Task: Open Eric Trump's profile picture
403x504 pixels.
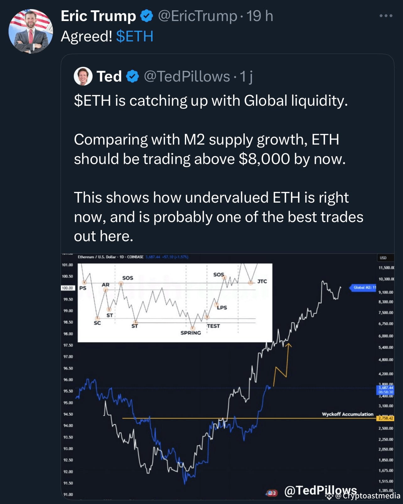Action: tap(30, 31)
